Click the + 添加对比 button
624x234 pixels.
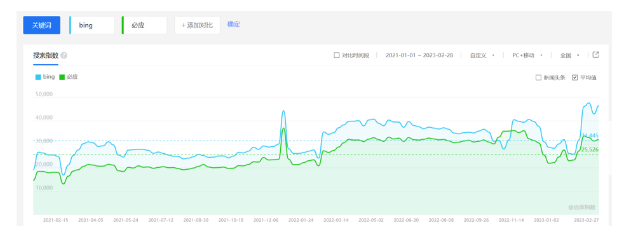(x=198, y=25)
